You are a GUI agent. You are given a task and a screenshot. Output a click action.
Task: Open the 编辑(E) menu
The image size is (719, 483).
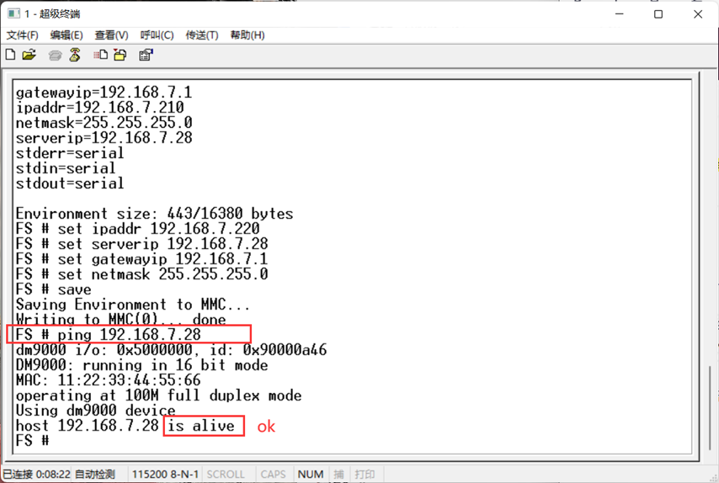pyautogui.click(x=67, y=35)
